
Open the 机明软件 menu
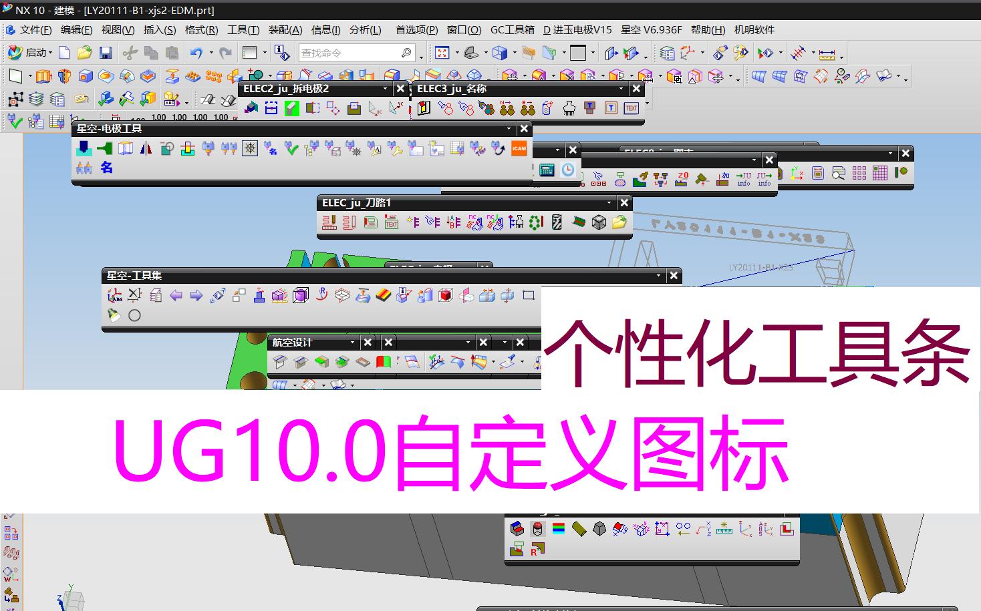point(754,30)
